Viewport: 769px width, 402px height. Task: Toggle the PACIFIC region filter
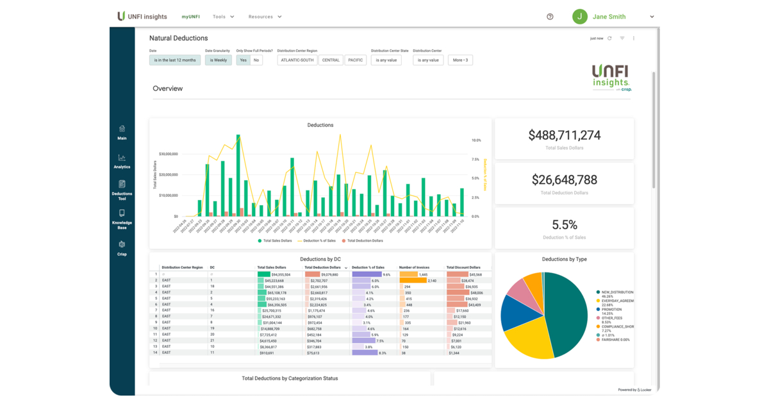[x=355, y=60]
